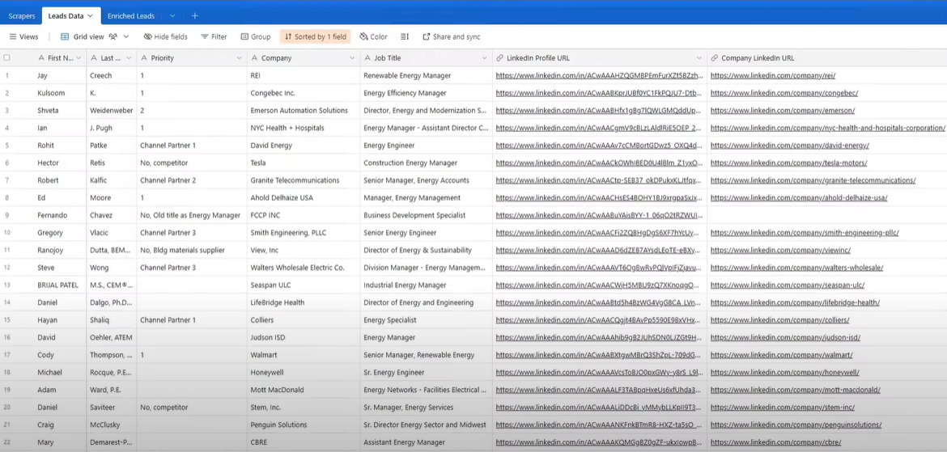Viewport: 947px width, 452px height.
Task: Select the "Smith Engineering, PLLC" cell
Action: pos(304,233)
